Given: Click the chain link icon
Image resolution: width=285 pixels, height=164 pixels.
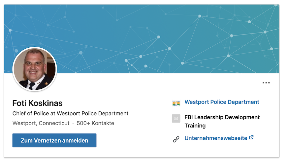Looking at the screenshot, I should (176, 139).
